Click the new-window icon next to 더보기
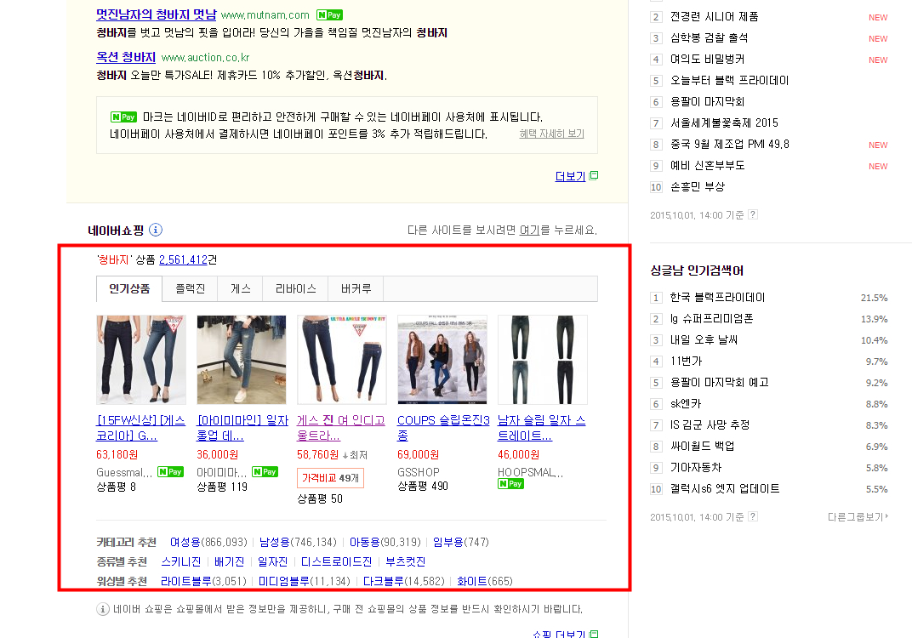This screenshot has height=638, width=912. [594, 175]
